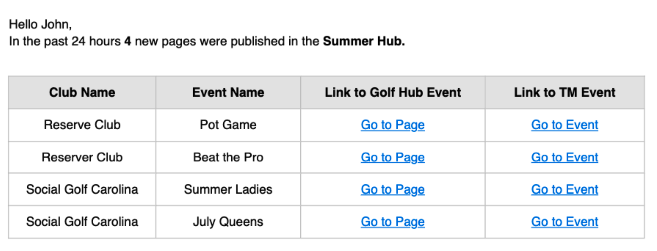Click the Hello John greeting line
Image resolution: width=657 pixels, height=251 pixels.
pos(40,24)
